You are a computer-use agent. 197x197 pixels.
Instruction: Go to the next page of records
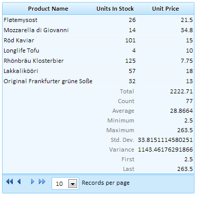tap(33, 182)
